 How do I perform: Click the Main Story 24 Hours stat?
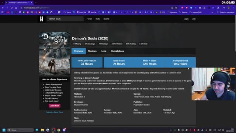(119, 62)
